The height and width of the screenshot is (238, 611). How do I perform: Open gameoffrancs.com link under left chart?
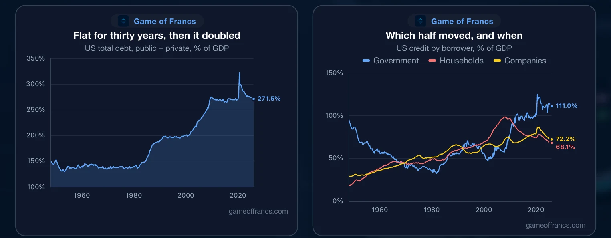pos(258,211)
